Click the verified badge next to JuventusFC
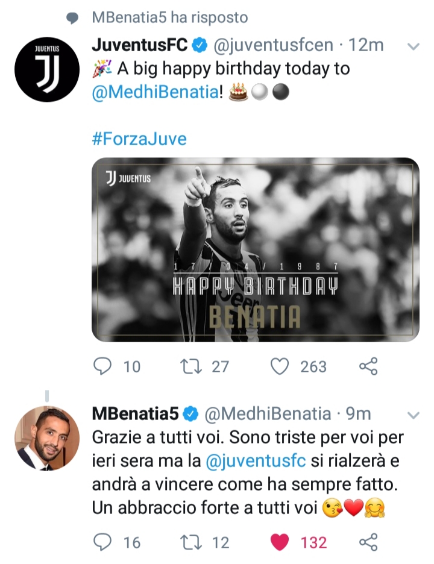 (x=199, y=44)
